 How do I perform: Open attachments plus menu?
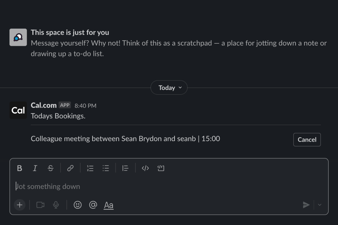click(19, 205)
